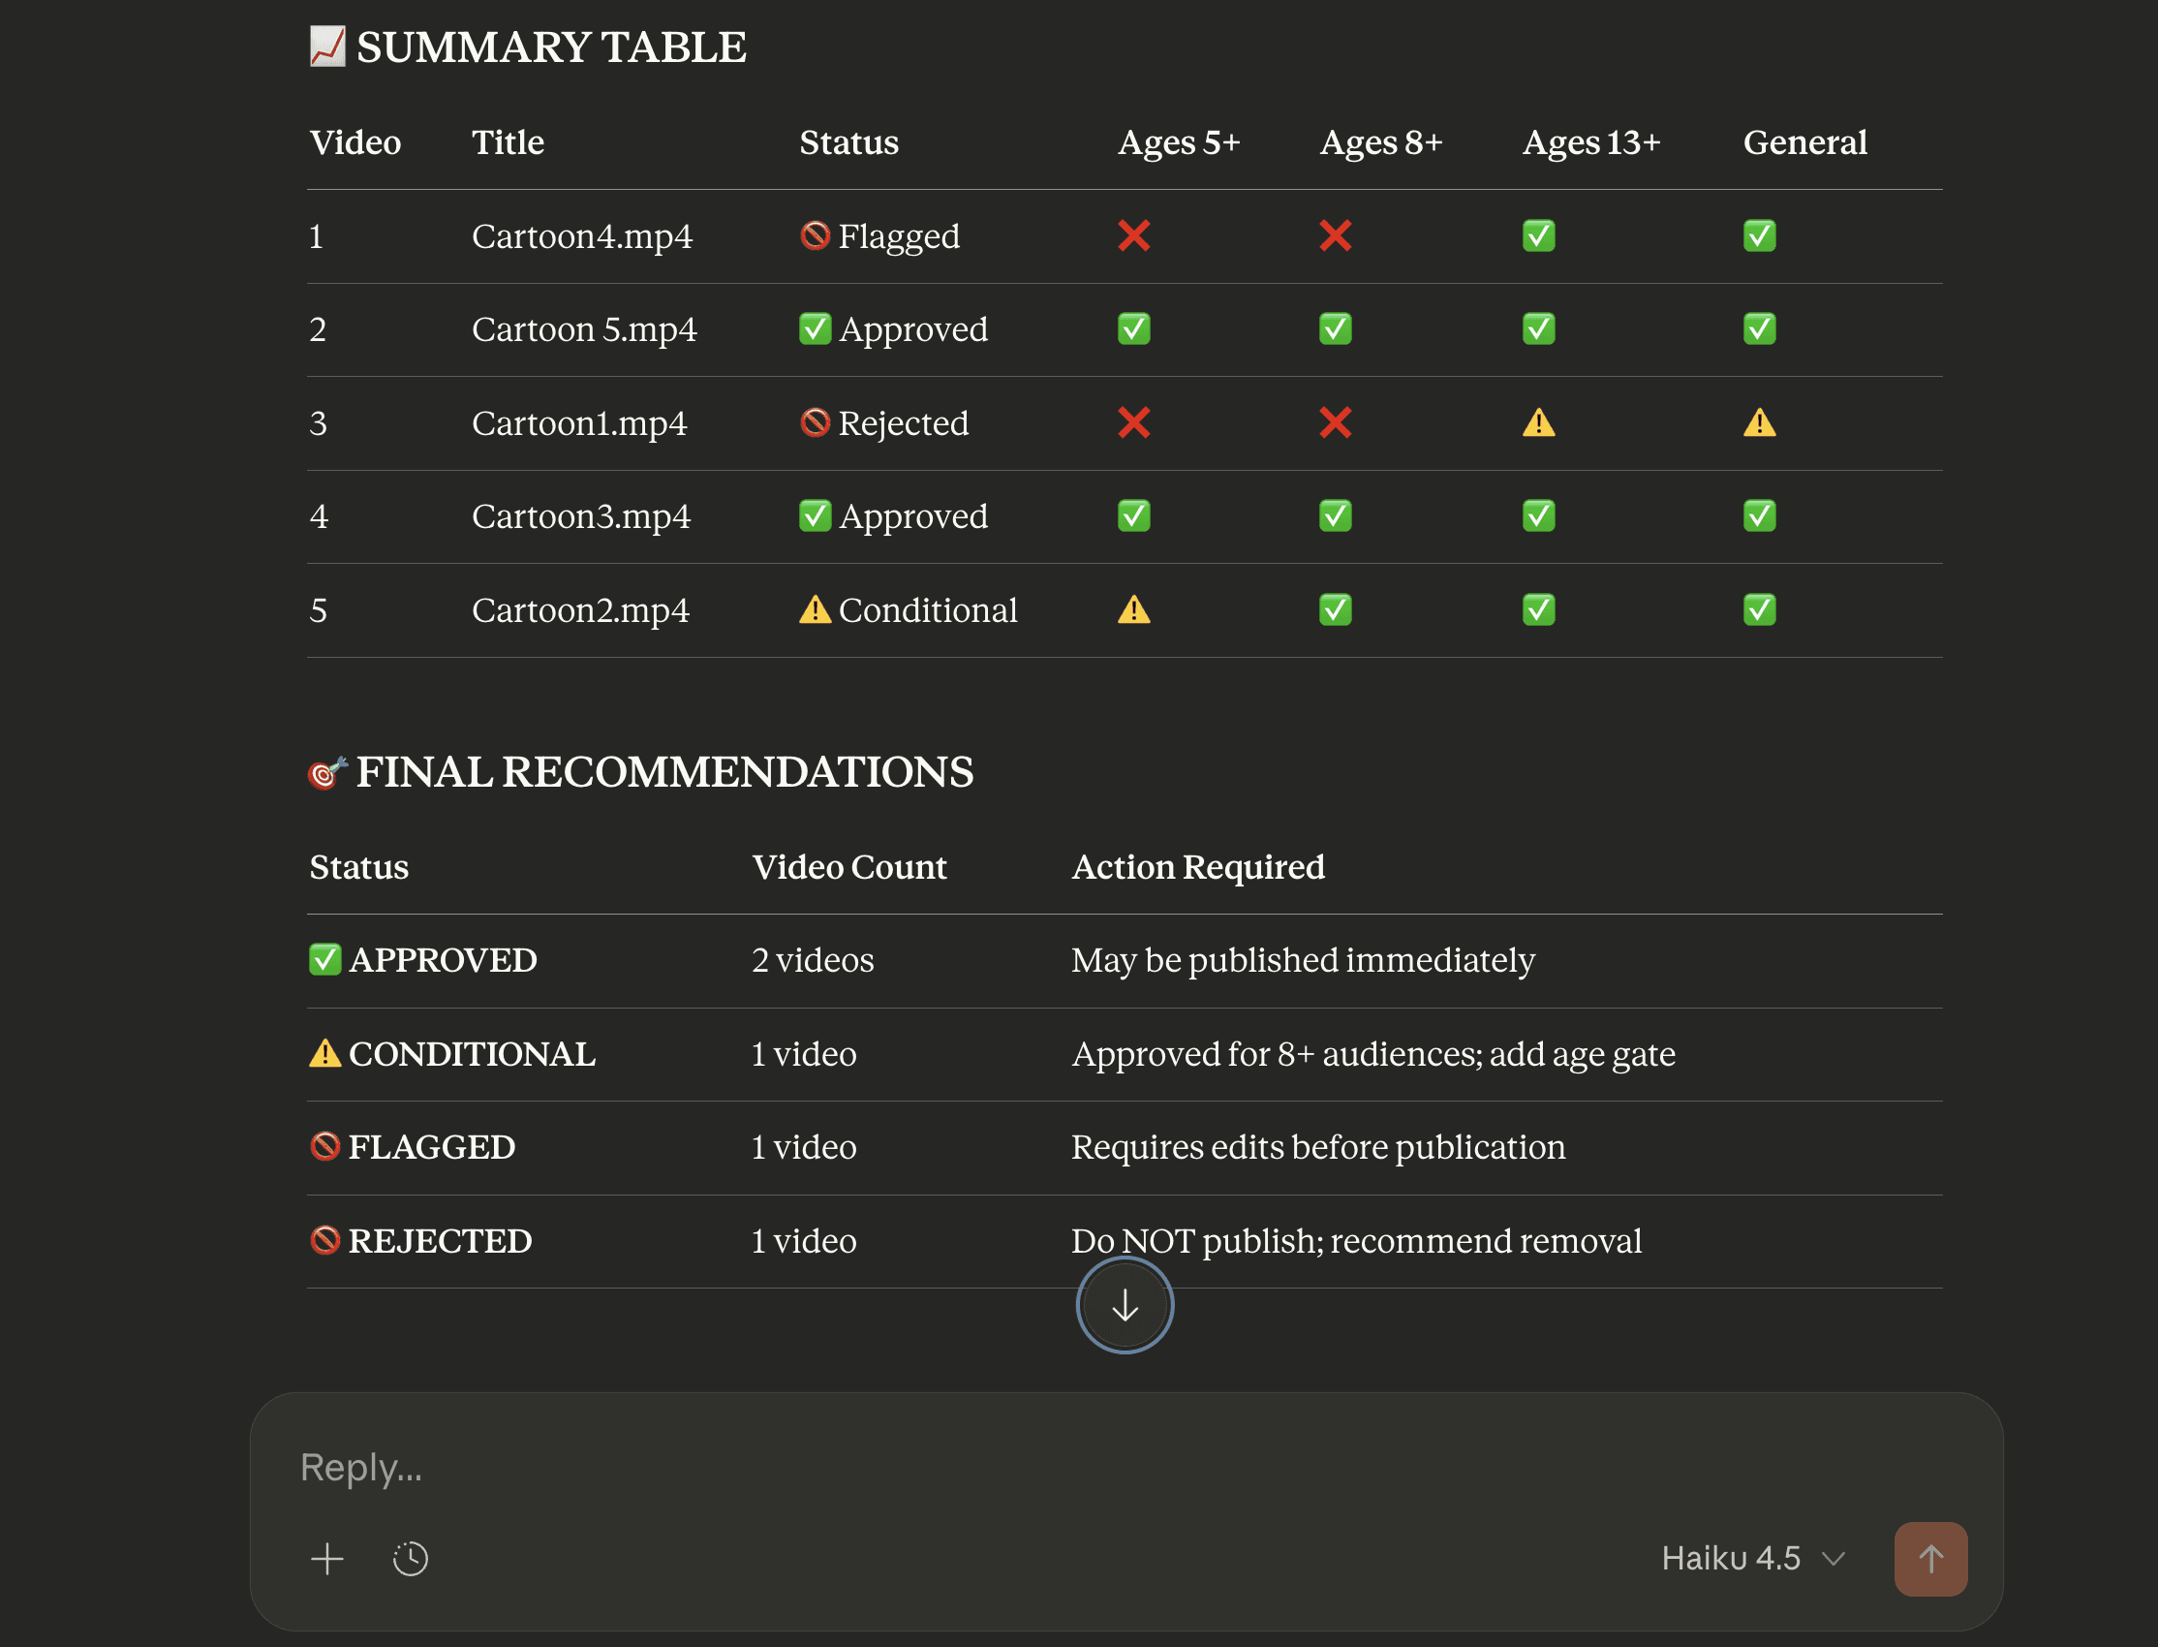Click the warning icon beside Conditional status

[x=815, y=609]
